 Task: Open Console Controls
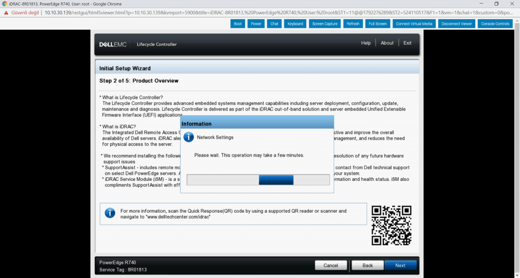[x=495, y=24]
